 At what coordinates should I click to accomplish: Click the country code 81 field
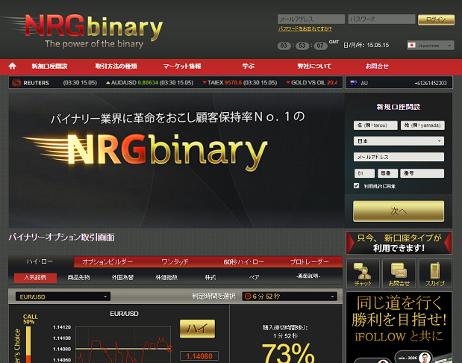[364, 173]
